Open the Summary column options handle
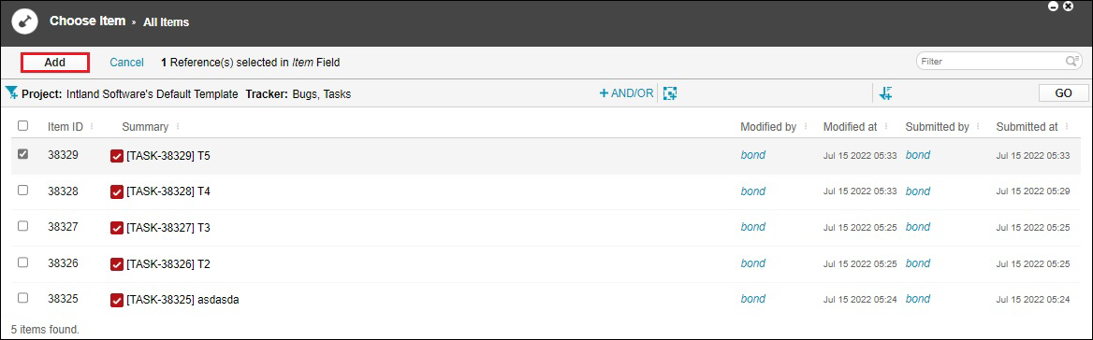The height and width of the screenshot is (340, 1093). (x=177, y=126)
